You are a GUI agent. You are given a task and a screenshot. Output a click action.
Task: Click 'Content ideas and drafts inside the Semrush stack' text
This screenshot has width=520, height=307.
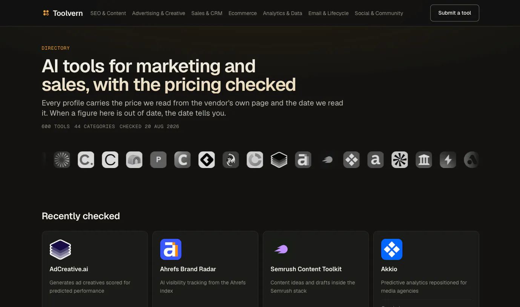313,287
